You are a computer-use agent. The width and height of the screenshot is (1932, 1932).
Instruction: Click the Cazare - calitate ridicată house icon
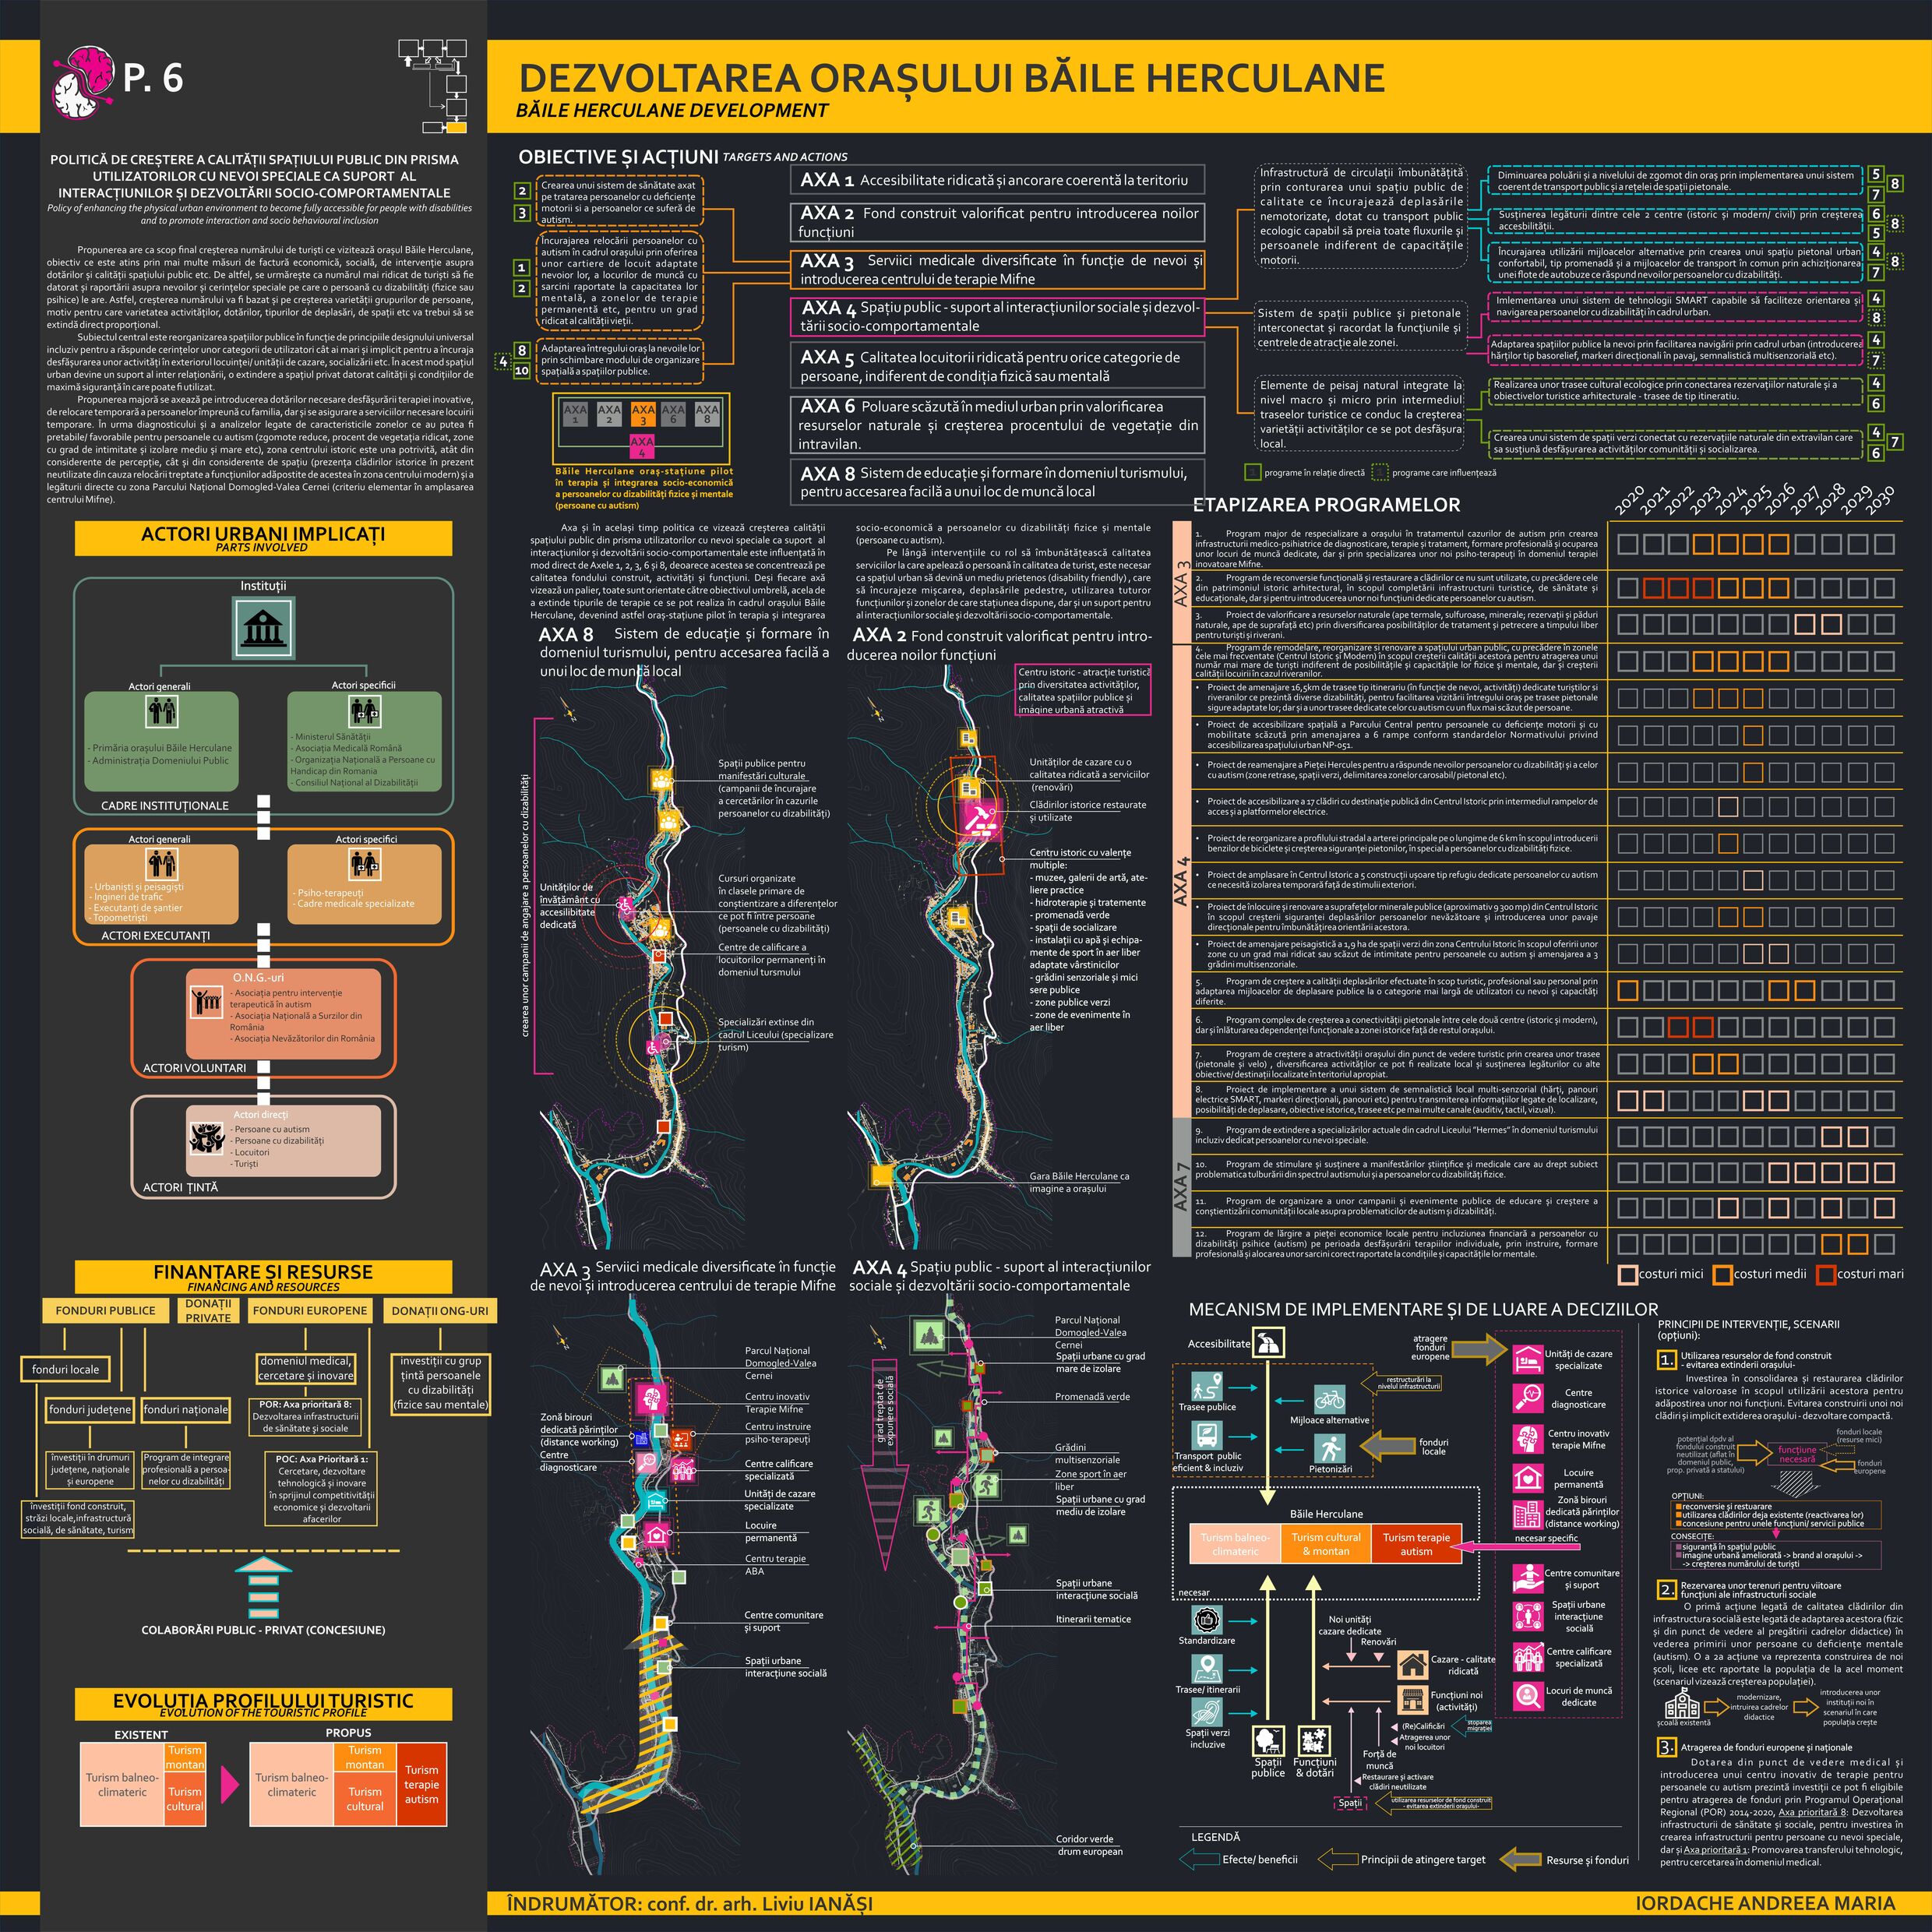[1412, 1664]
